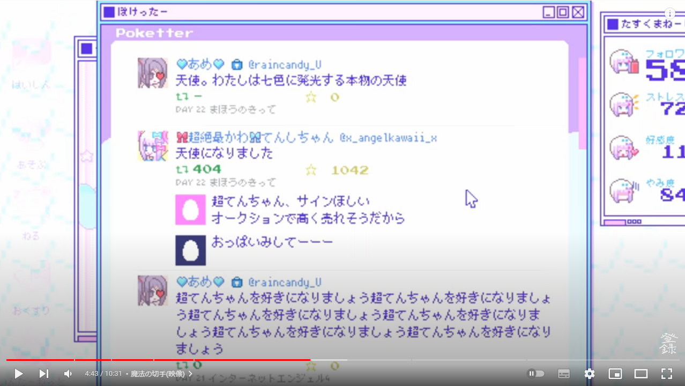
Task: Click the 超てんちゃん avatar thumbnail
Action: [x=153, y=146]
